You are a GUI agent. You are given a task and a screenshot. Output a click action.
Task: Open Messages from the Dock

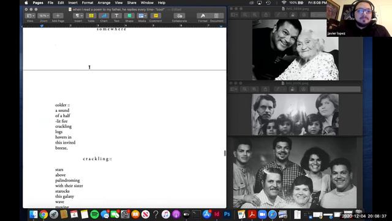(105, 214)
